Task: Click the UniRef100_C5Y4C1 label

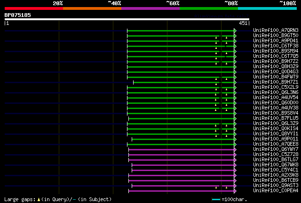Action: click(276, 170)
